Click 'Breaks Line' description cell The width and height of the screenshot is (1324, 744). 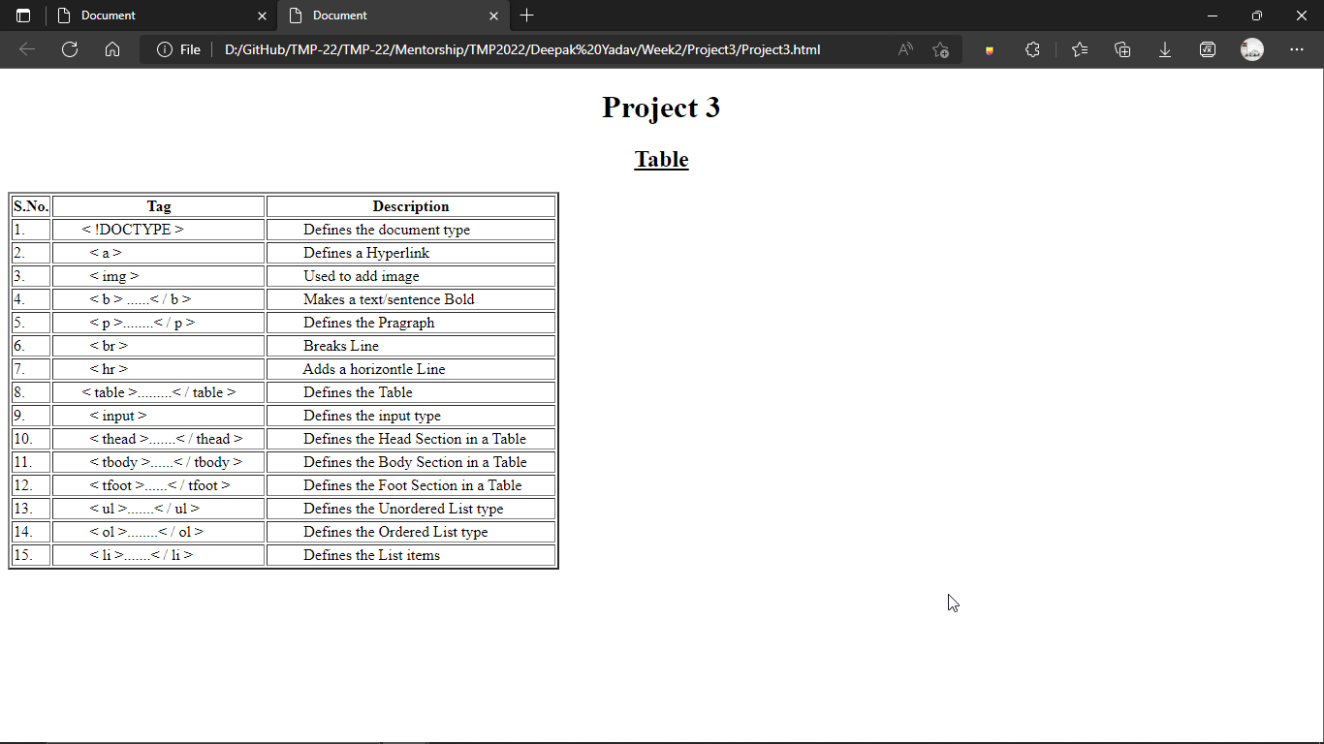click(x=411, y=346)
